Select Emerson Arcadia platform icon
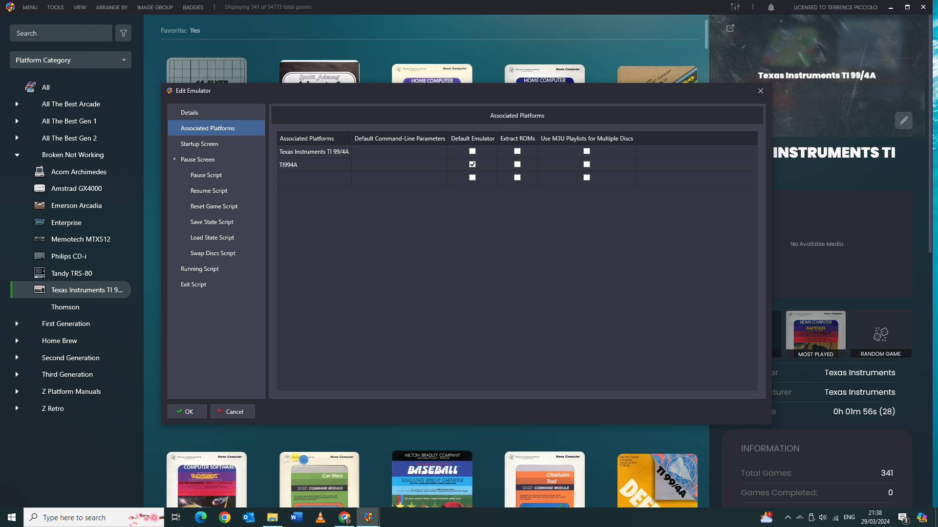This screenshot has height=527, width=938. click(x=40, y=205)
